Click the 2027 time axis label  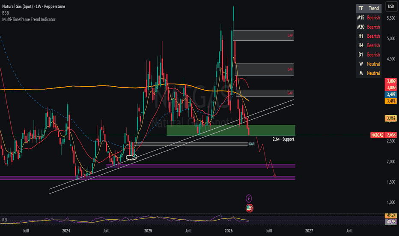coord(309,231)
